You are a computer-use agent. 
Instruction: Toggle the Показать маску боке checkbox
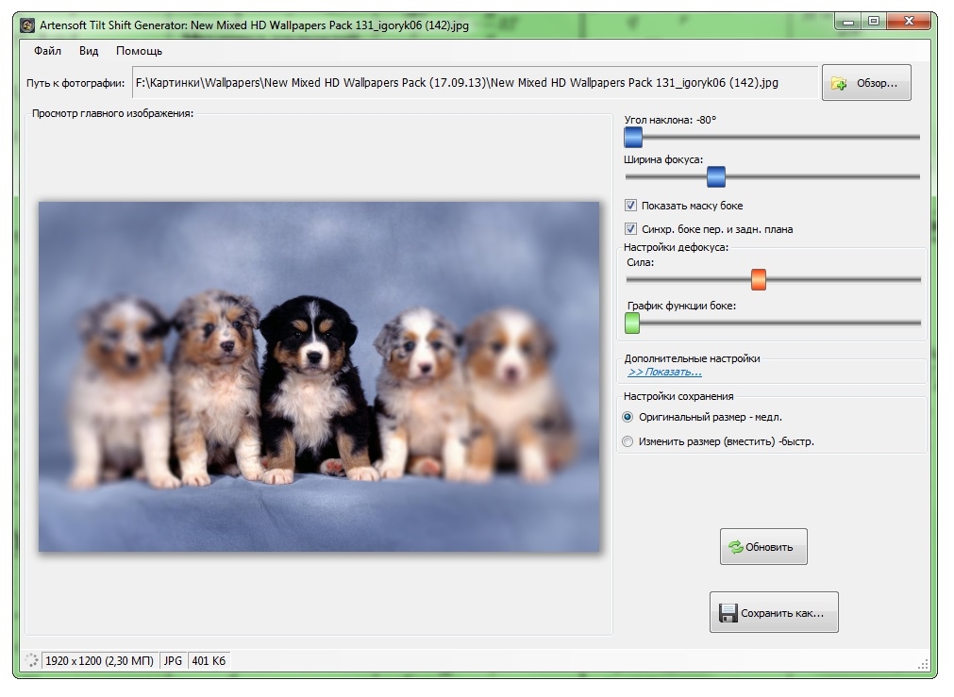coord(630,206)
